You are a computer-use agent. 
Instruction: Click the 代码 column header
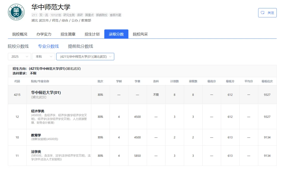click(x=17, y=81)
